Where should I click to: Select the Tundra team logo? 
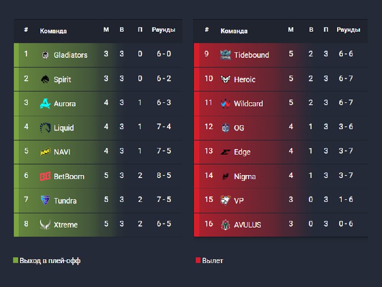click(x=45, y=200)
